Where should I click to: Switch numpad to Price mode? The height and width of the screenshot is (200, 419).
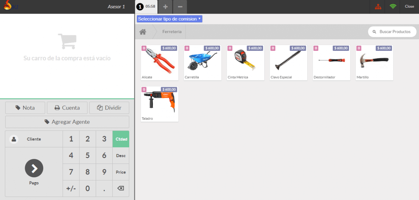(x=121, y=172)
